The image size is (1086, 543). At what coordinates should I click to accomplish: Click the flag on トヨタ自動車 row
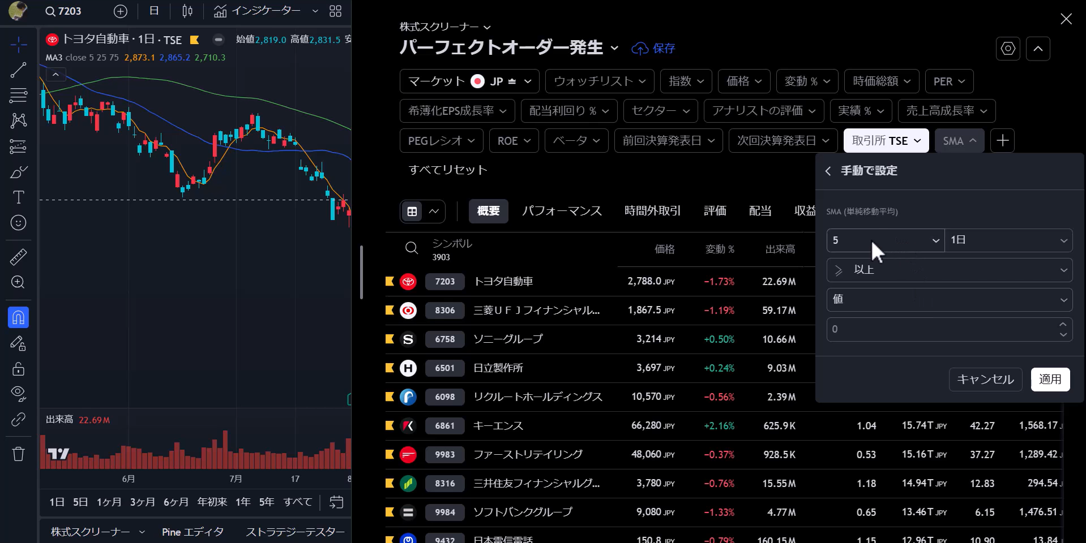tap(390, 281)
